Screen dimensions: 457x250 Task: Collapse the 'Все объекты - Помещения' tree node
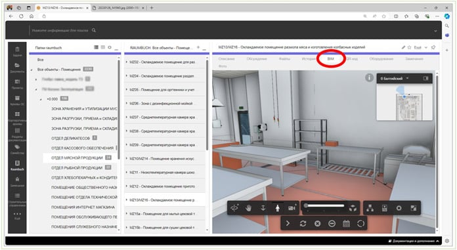pyautogui.click(x=32, y=70)
